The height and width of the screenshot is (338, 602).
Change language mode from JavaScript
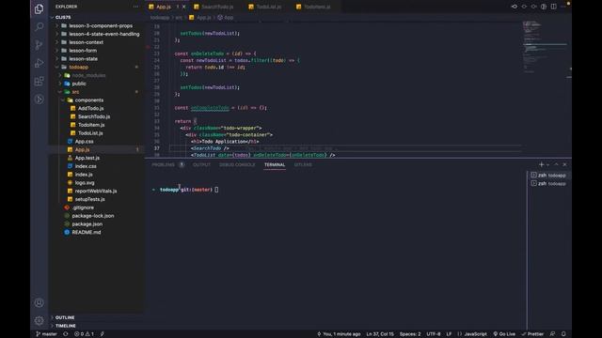pyautogui.click(x=475, y=334)
